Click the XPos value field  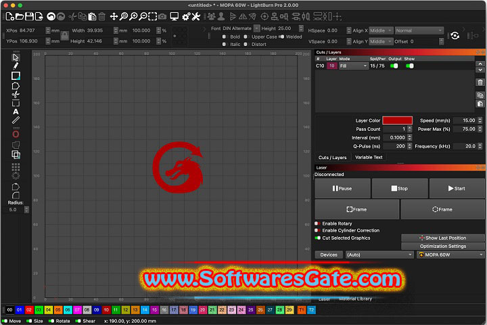click(32, 30)
